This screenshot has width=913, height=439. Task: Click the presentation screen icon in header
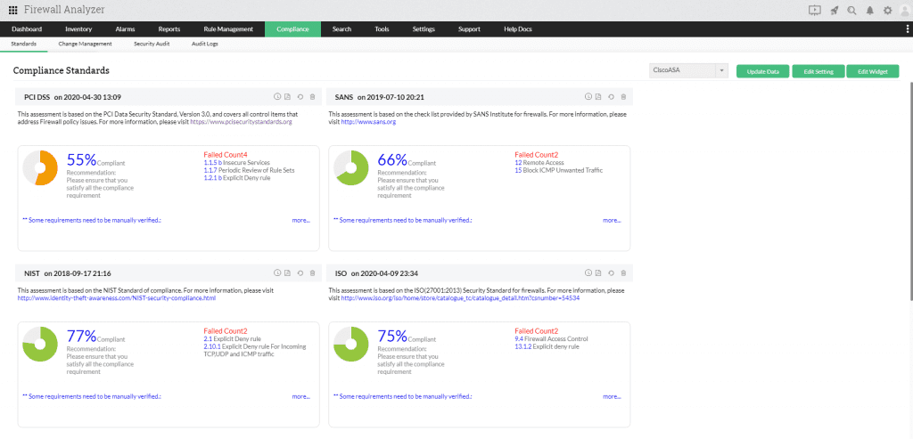[814, 10]
